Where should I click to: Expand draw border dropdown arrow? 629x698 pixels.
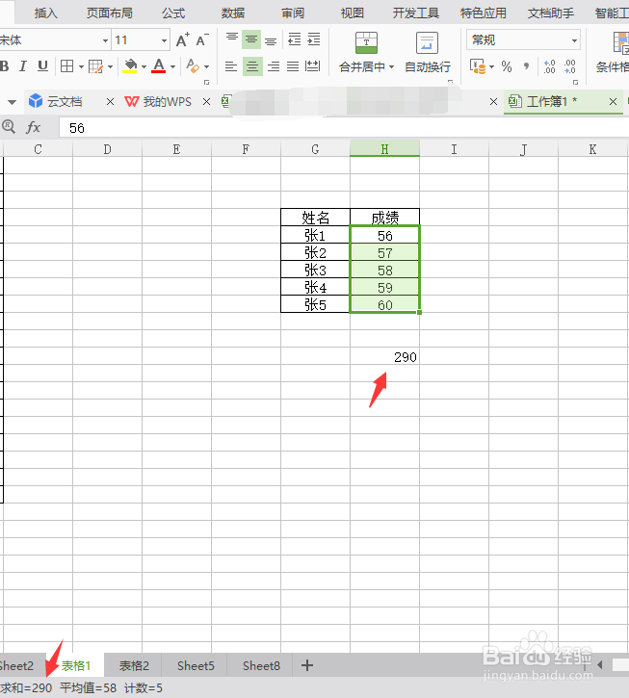pos(110,66)
